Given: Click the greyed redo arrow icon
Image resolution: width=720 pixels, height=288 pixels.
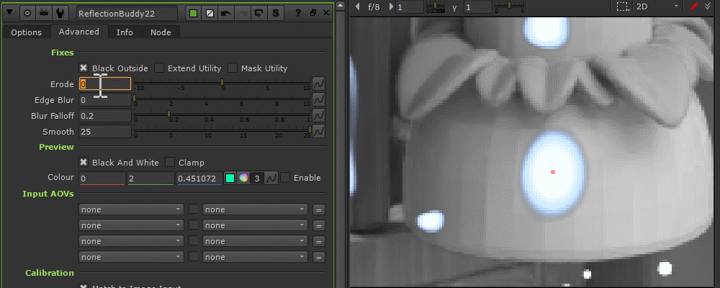Looking at the screenshot, I should [243, 14].
